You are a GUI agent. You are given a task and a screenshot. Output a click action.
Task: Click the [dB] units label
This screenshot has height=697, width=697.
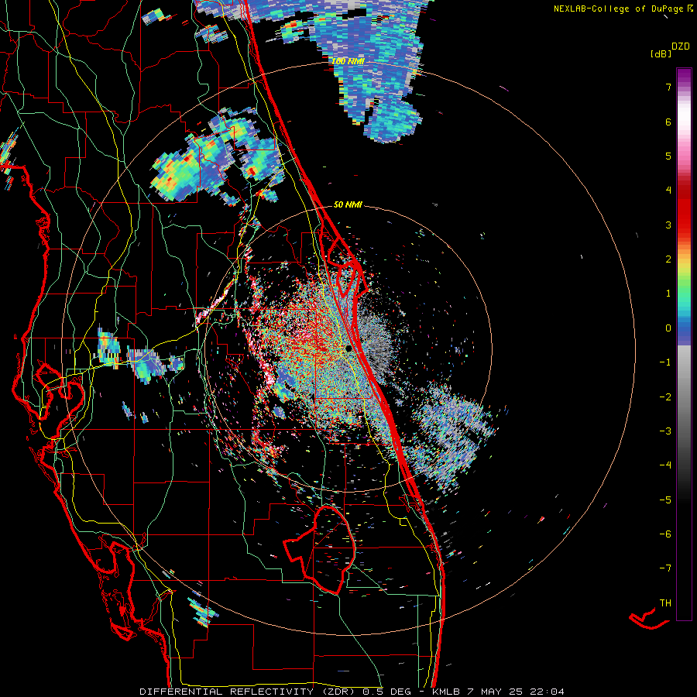pyautogui.click(x=661, y=54)
